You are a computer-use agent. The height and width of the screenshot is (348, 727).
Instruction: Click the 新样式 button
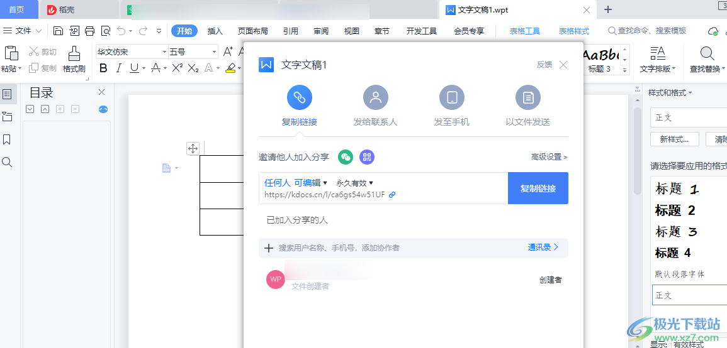click(674, 139)
